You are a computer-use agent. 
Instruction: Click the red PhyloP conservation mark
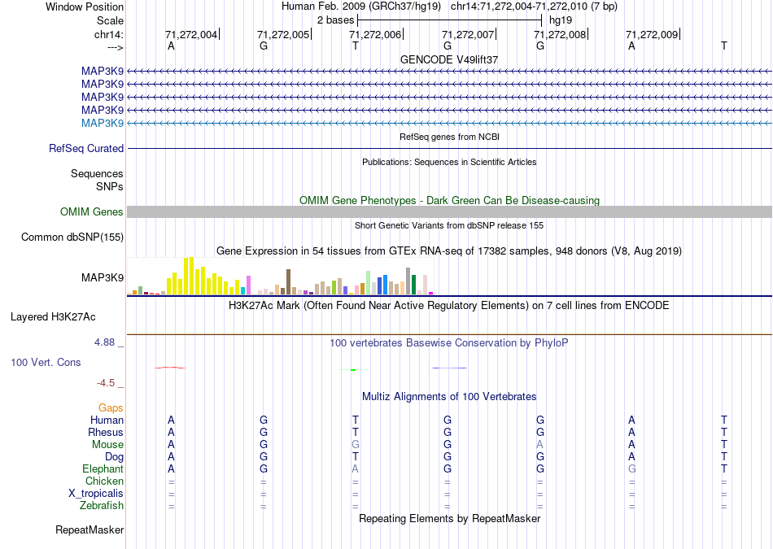pyautogui.click(x=169, y=368)
